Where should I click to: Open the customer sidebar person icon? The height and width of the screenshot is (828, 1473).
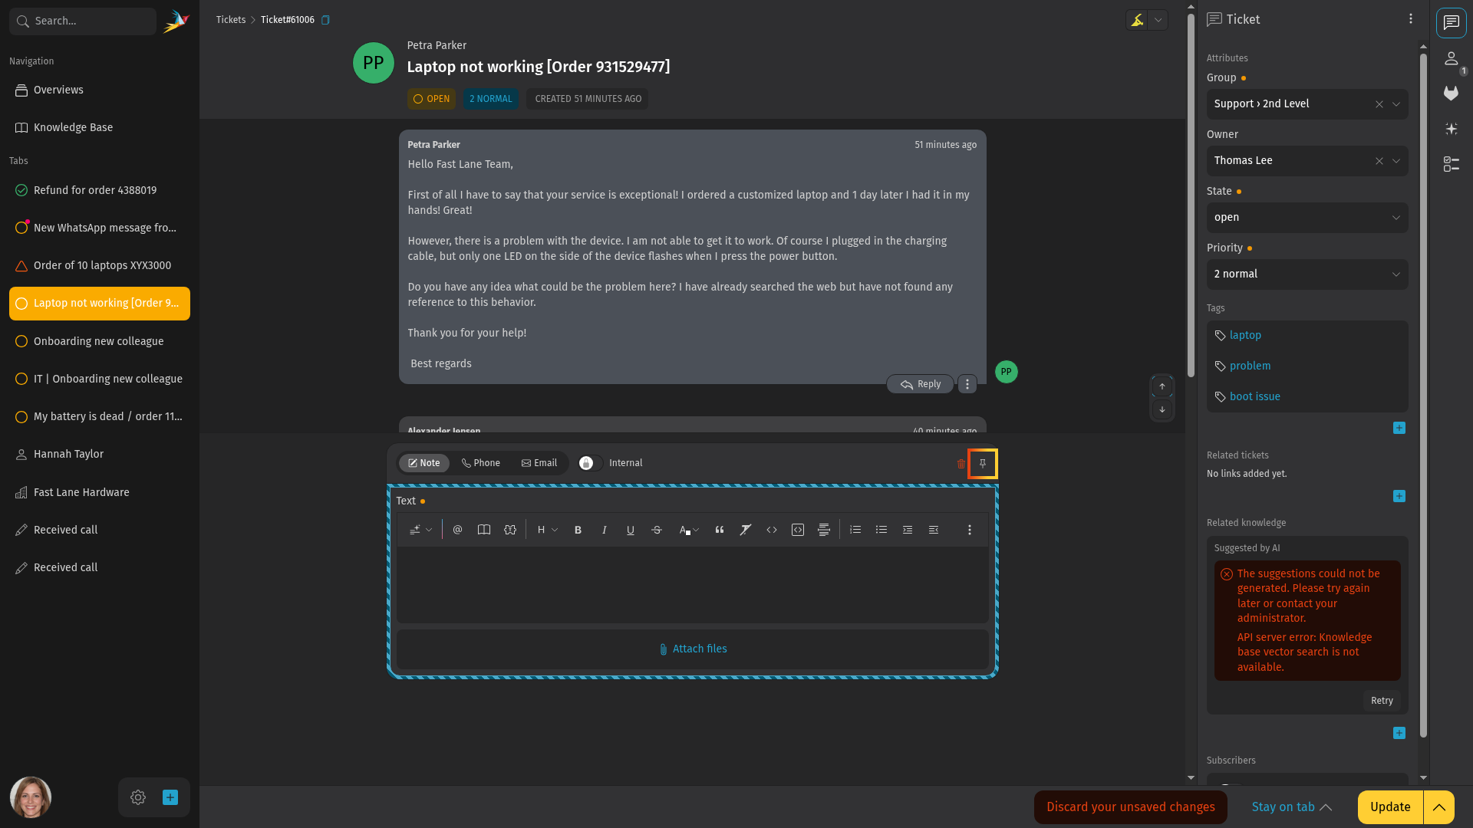coord(1452,58)
